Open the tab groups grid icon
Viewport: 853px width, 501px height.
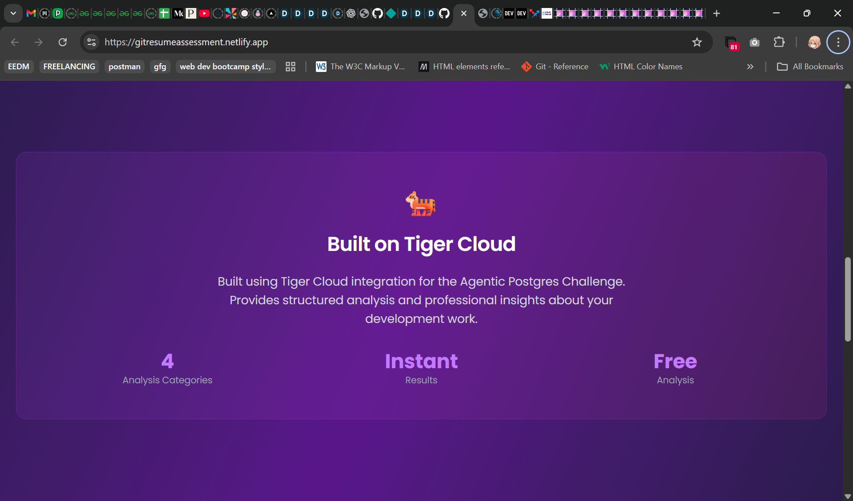290,67
